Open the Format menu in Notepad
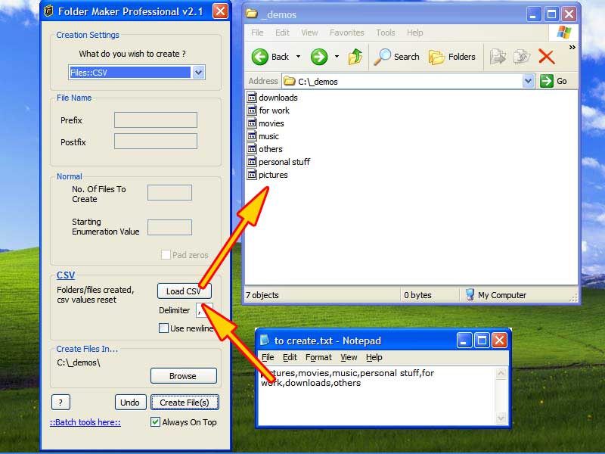Screen dimensions: 605x454 click(x=318, y=357)
